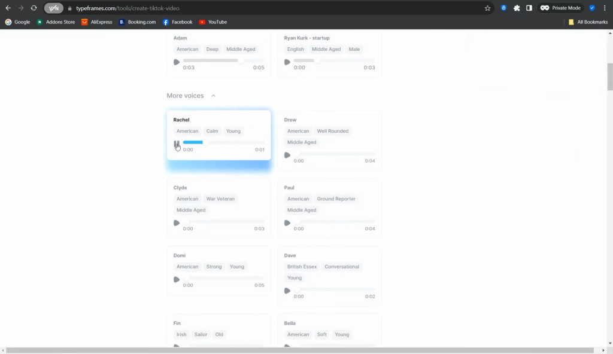
Task: Click the War Veteran tag on Clyde
Action: tap(220, 199)
